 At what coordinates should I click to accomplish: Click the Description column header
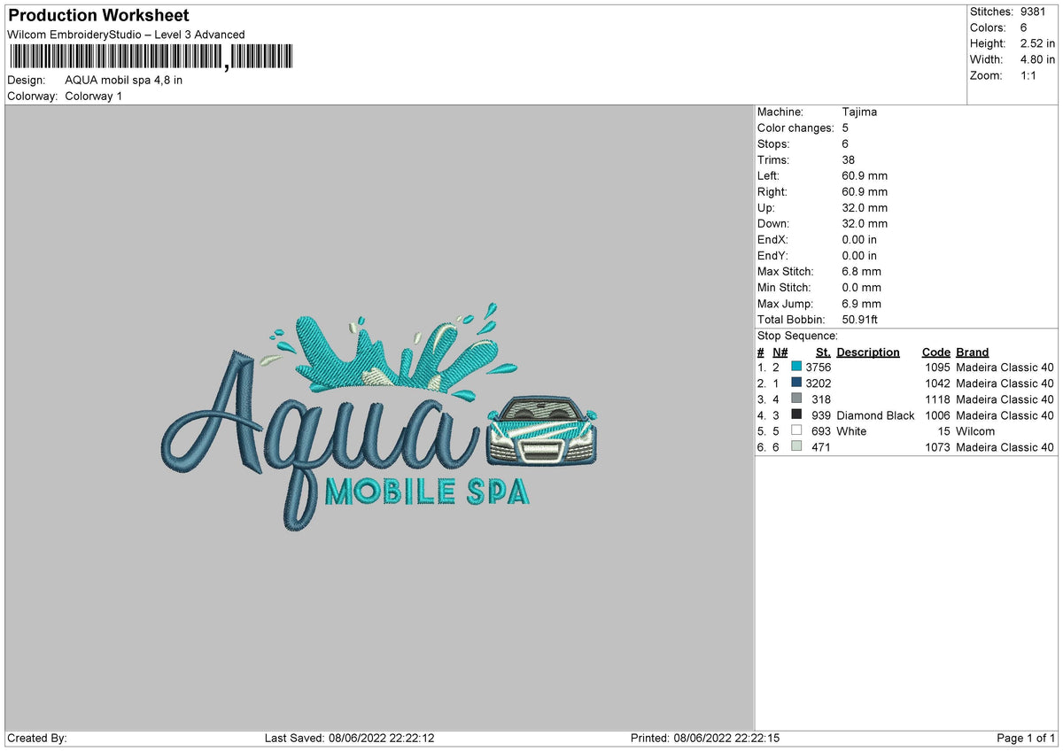point(867,352)
